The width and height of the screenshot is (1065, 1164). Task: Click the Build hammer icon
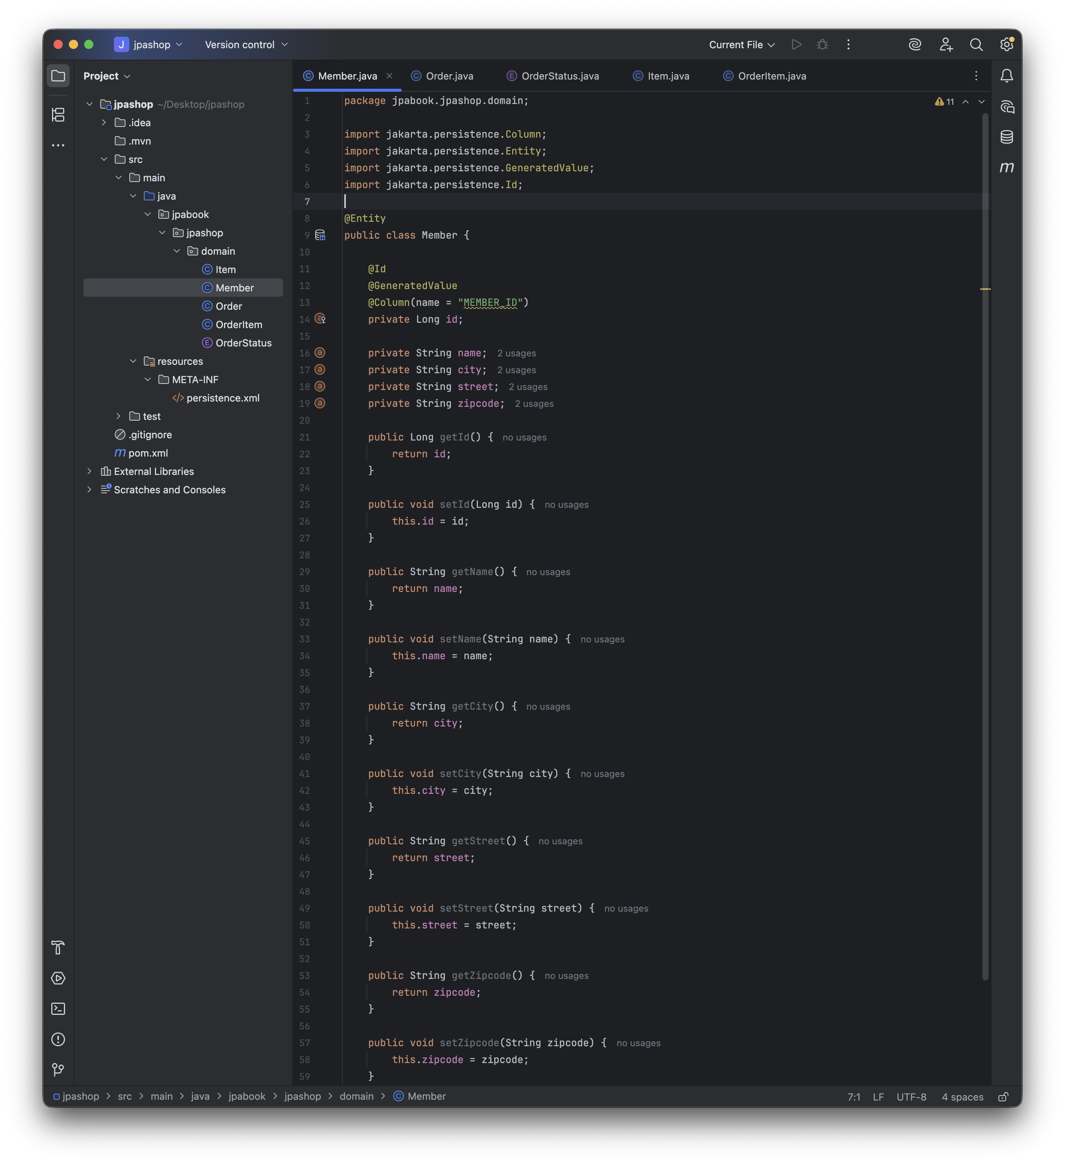(58, 948)
